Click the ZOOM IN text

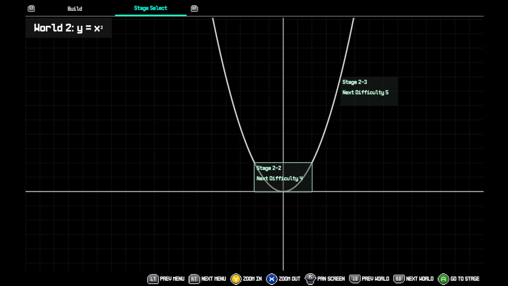click(252, 279)
